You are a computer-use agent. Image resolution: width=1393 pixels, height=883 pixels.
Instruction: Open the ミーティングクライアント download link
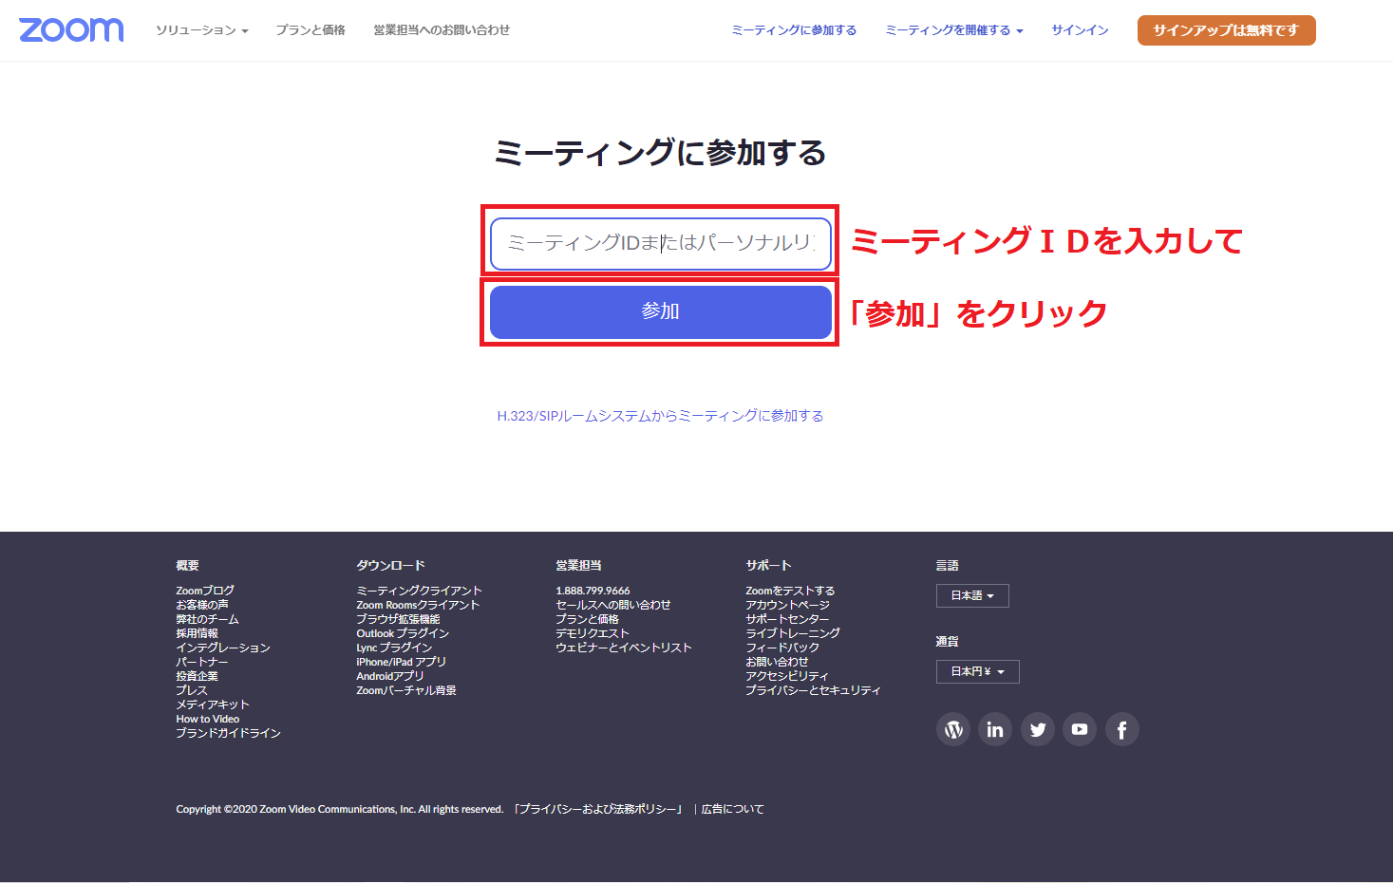click(419, 591)
